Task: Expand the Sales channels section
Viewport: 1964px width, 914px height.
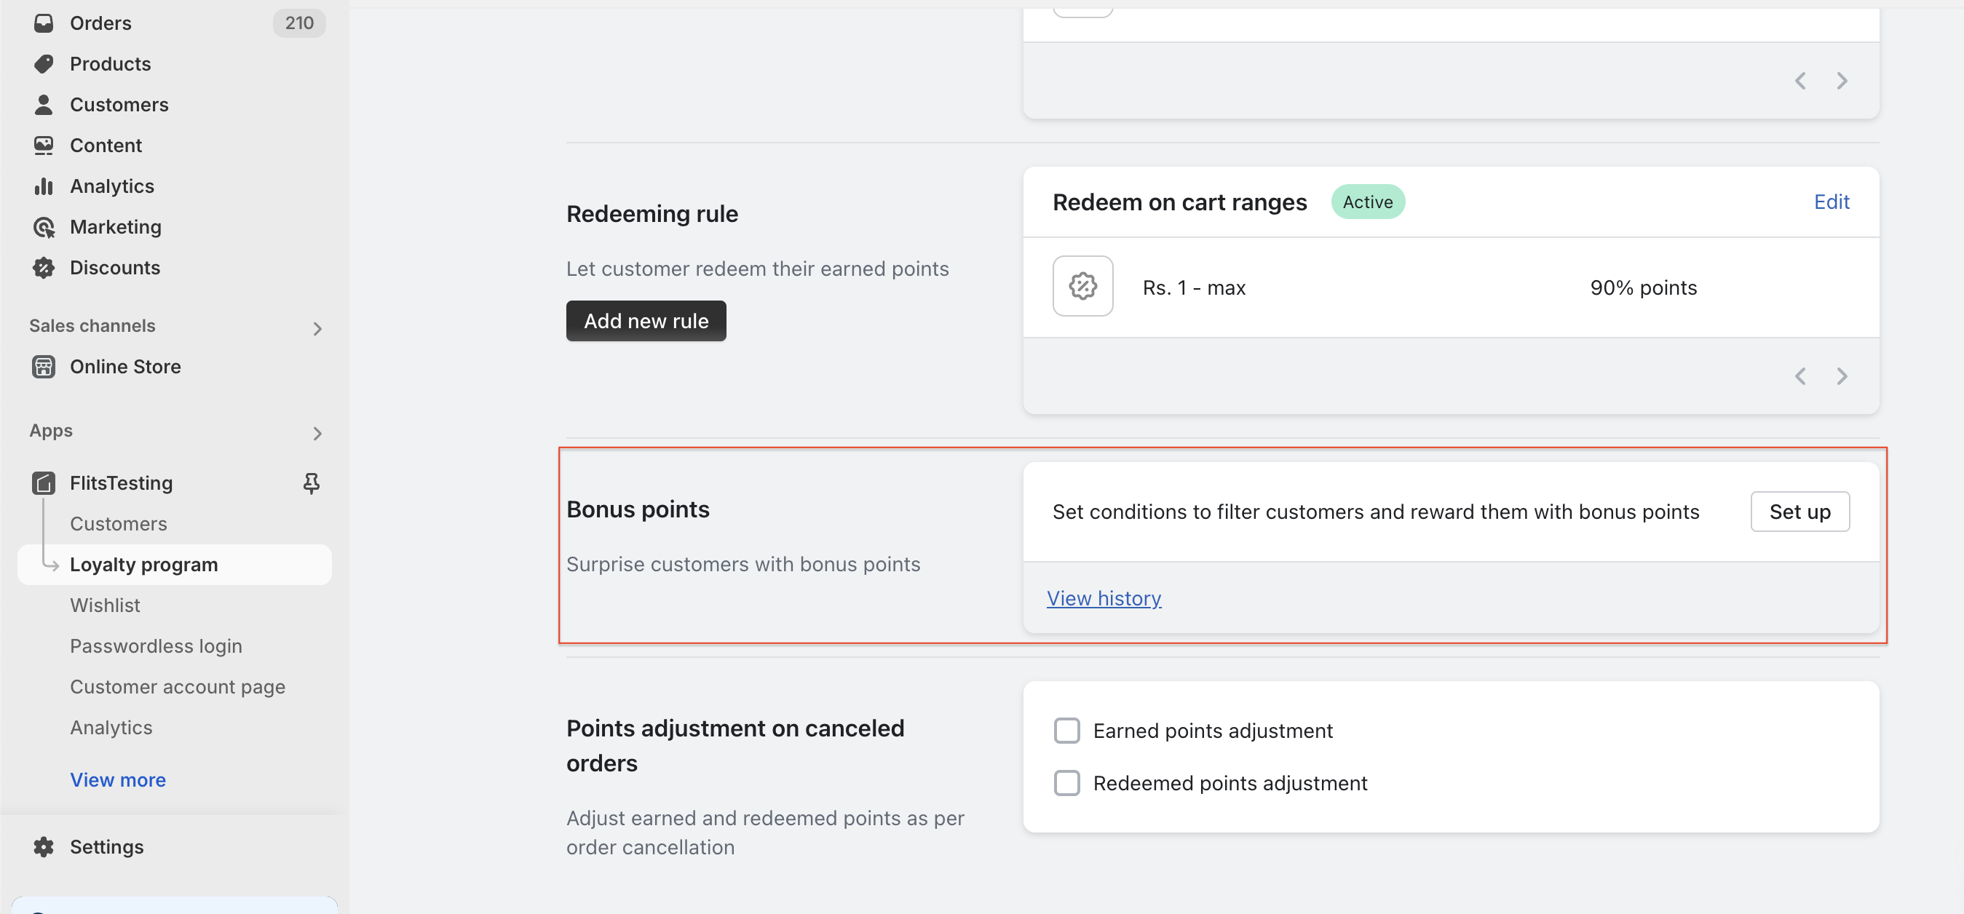Action: pyautogui.click(x=317, y=328)
